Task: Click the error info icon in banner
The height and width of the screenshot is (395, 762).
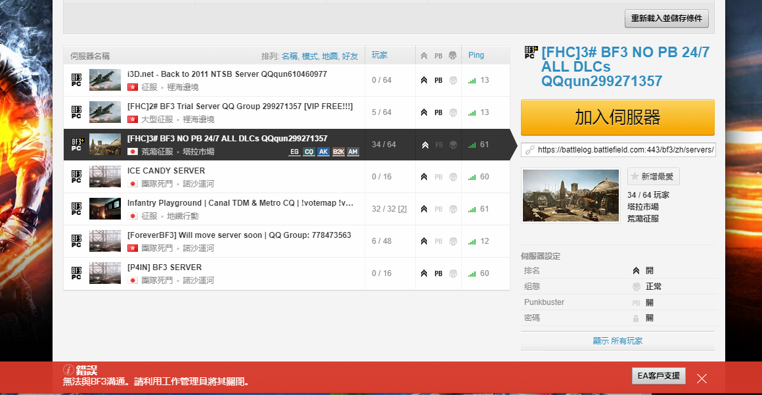Action: point(68,369)
